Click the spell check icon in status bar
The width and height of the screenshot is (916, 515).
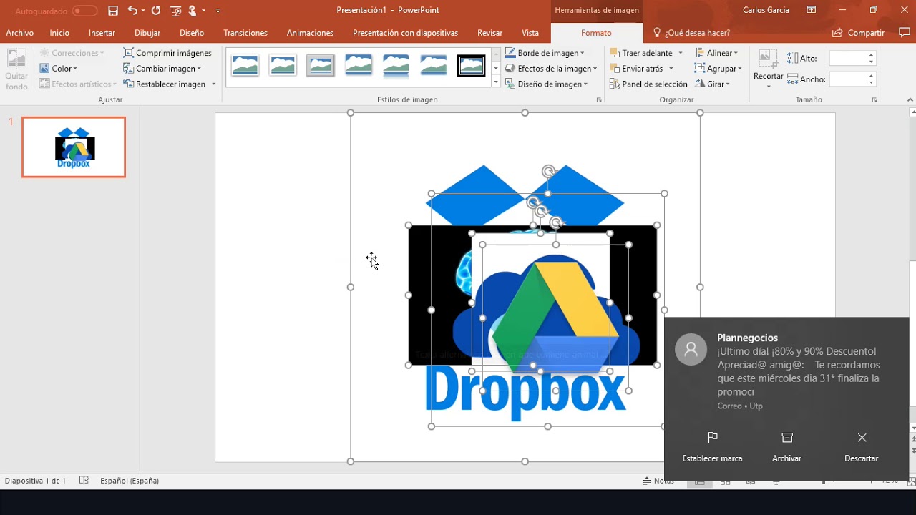click(x=84, y=481)
